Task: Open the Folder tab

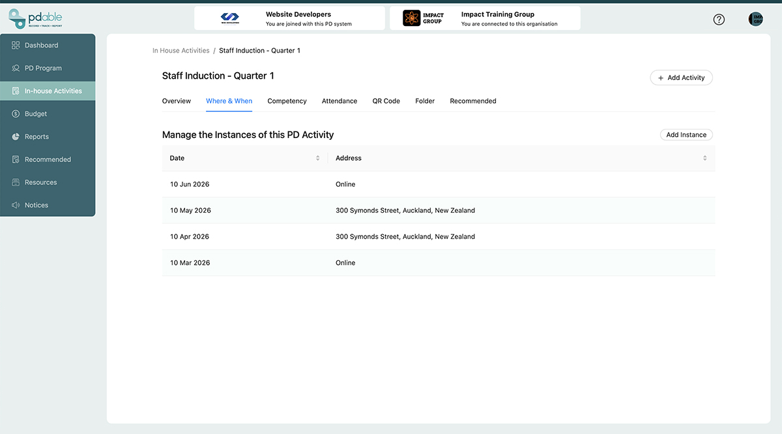Action: coord(425,101)
